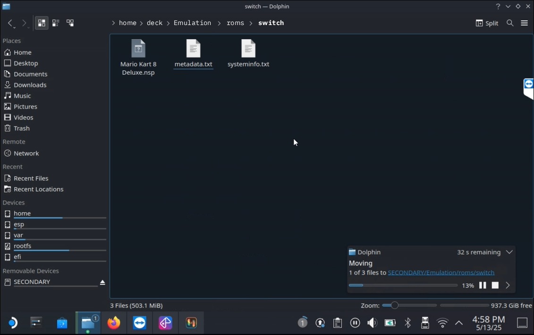Navigate to home in breadcrumb
Image resolution: width=534 pixels, height=335 pixels.
point(127,23)
